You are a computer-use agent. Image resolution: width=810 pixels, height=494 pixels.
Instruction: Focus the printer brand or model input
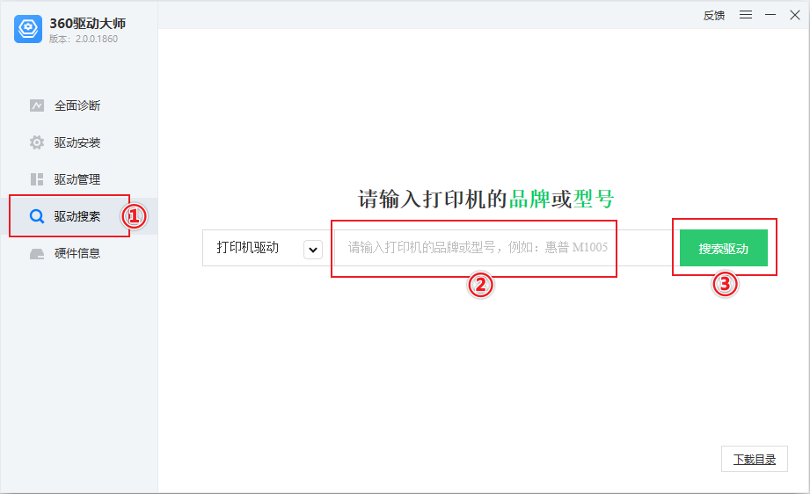point(507,248)
